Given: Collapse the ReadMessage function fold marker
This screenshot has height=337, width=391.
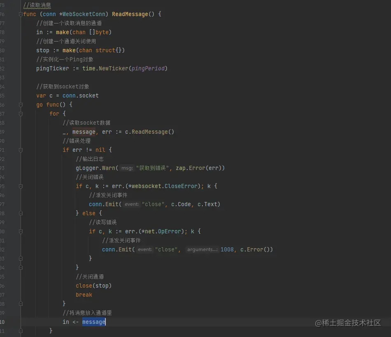Looking at the screenshot, I should (x=21, y=14).
